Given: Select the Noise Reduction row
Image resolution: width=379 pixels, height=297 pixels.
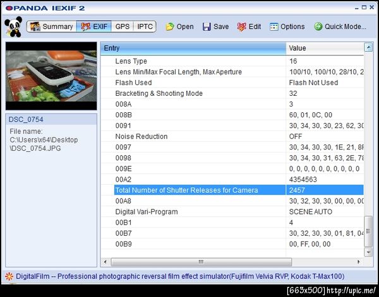Looking at the screenshot, I should 232,137.
